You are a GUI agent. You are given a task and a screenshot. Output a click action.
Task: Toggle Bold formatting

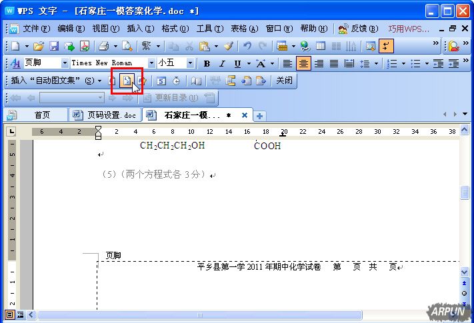coord(207,63)
